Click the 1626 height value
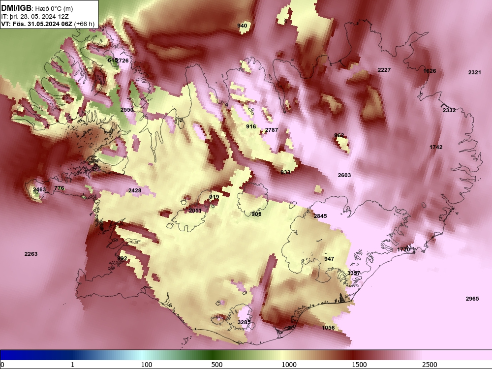Screen dimensions: 492x369 (x=430, y=71)
